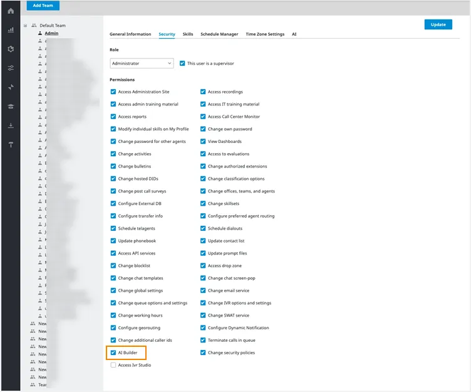Collapse the Default Team tree node
This screenshot has height=392, width=471.
tap(25, 26)
